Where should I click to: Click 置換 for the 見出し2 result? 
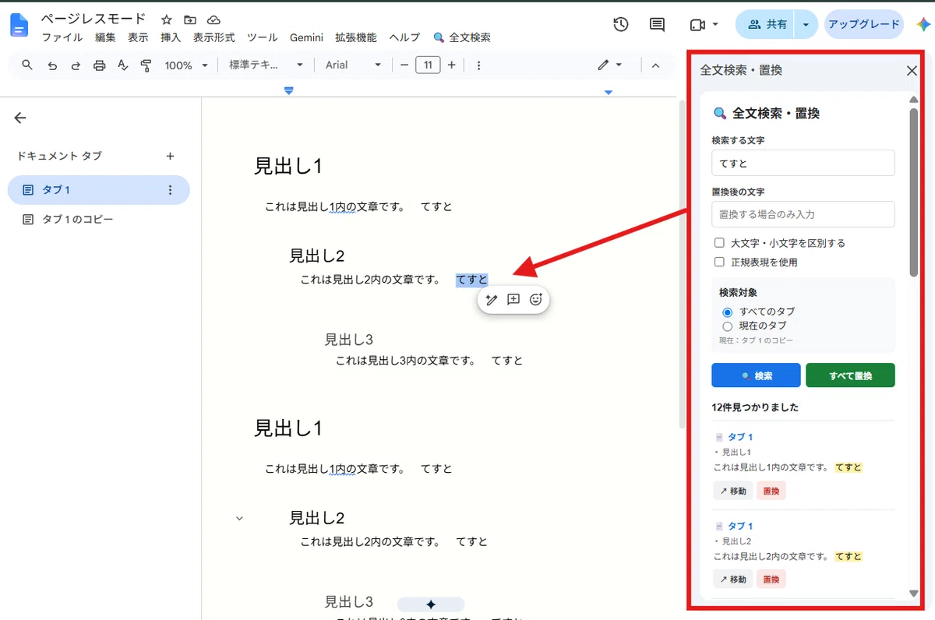771,579
